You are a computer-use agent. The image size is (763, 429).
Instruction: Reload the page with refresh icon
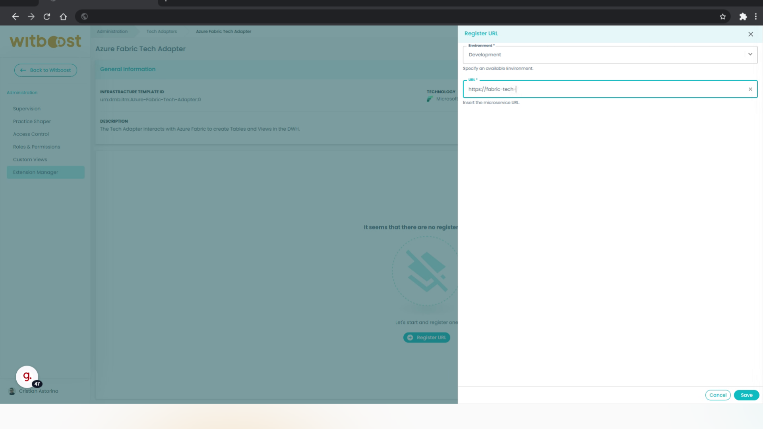(x=47, y=17)
